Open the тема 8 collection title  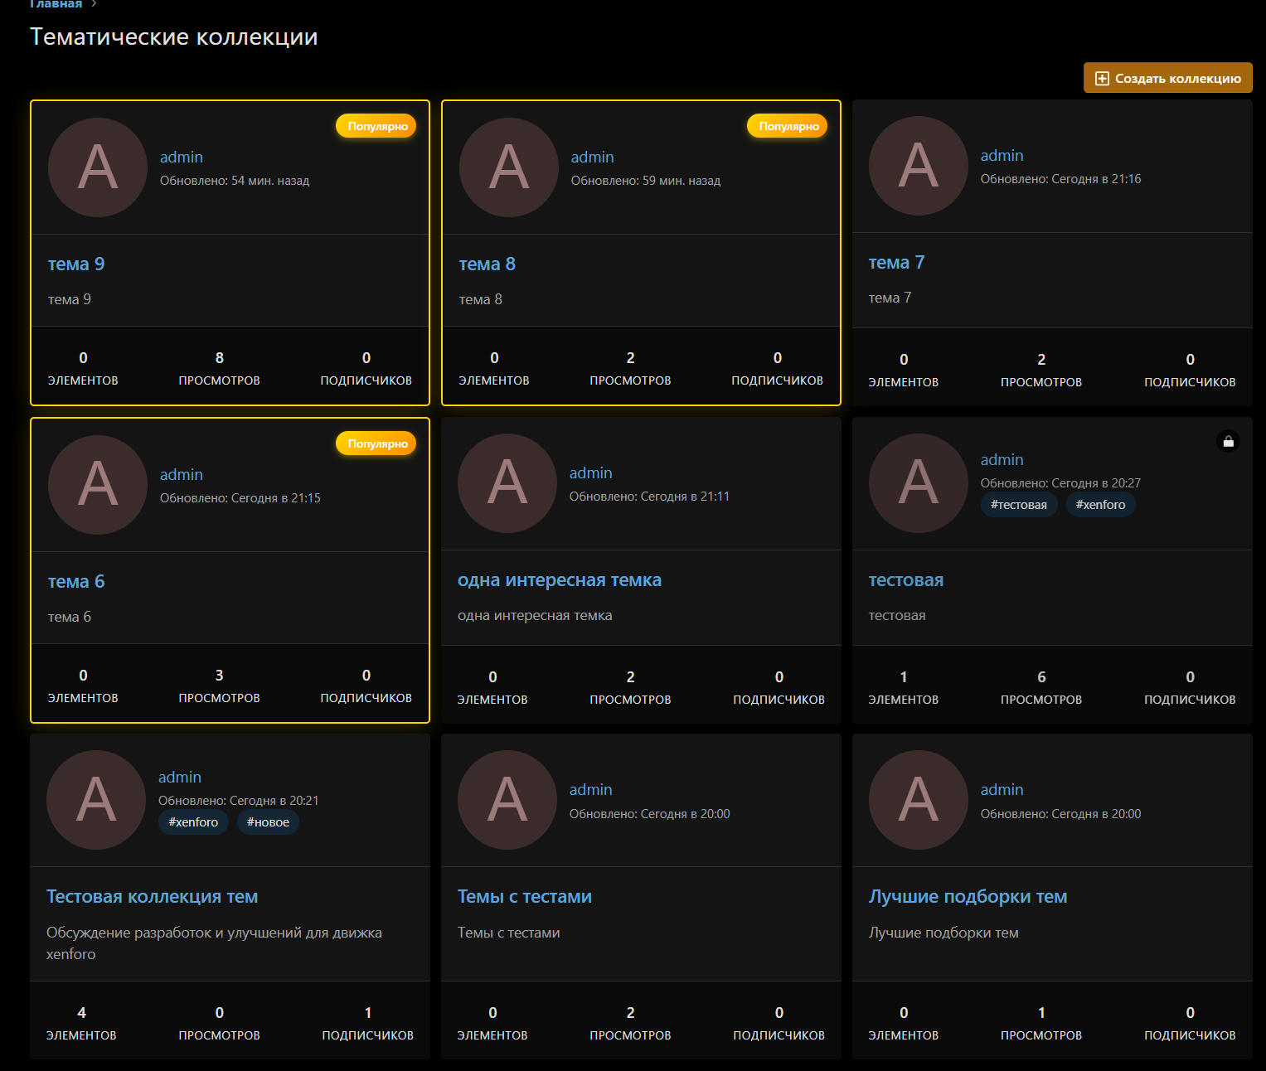coord(487,264)
